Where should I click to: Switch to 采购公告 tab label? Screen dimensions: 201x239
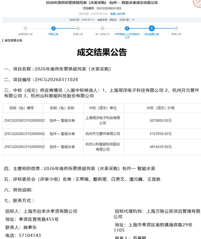[x=53, y=34]
